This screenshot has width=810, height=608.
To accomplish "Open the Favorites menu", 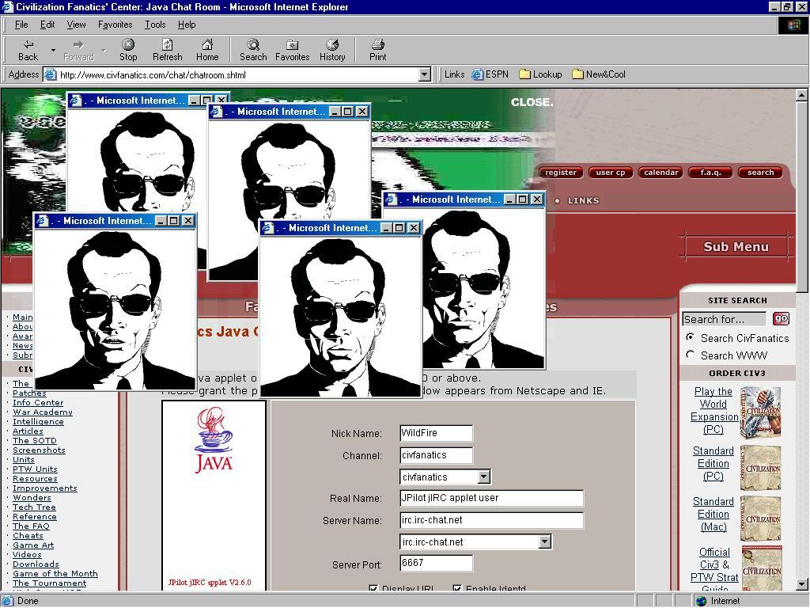I will point(115,25).
